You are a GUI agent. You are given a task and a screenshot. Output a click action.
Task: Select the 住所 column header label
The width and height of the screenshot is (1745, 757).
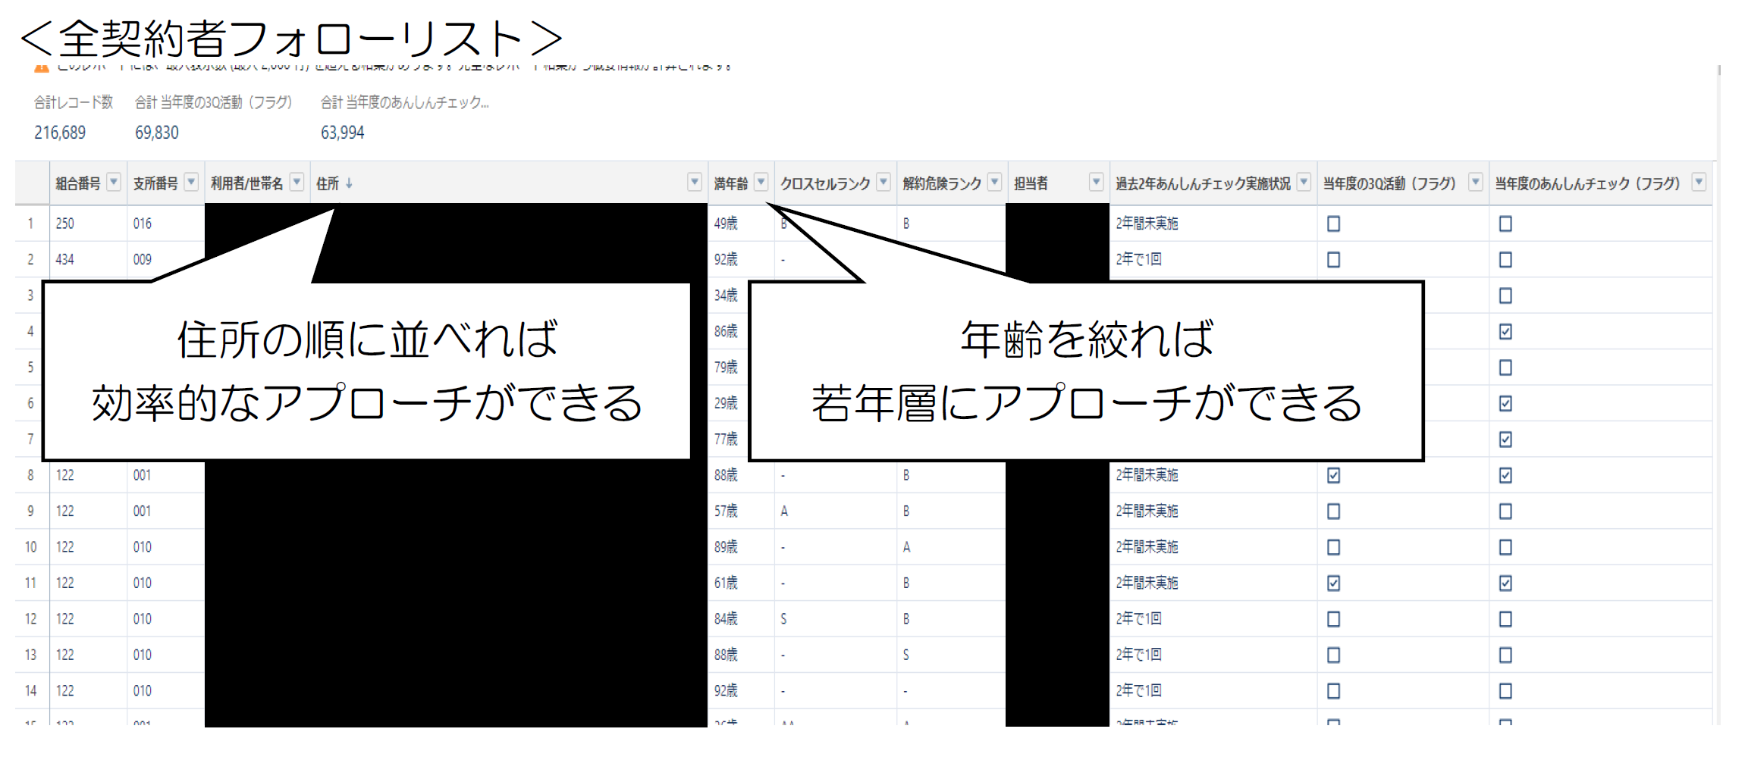[x=327, y=183]
